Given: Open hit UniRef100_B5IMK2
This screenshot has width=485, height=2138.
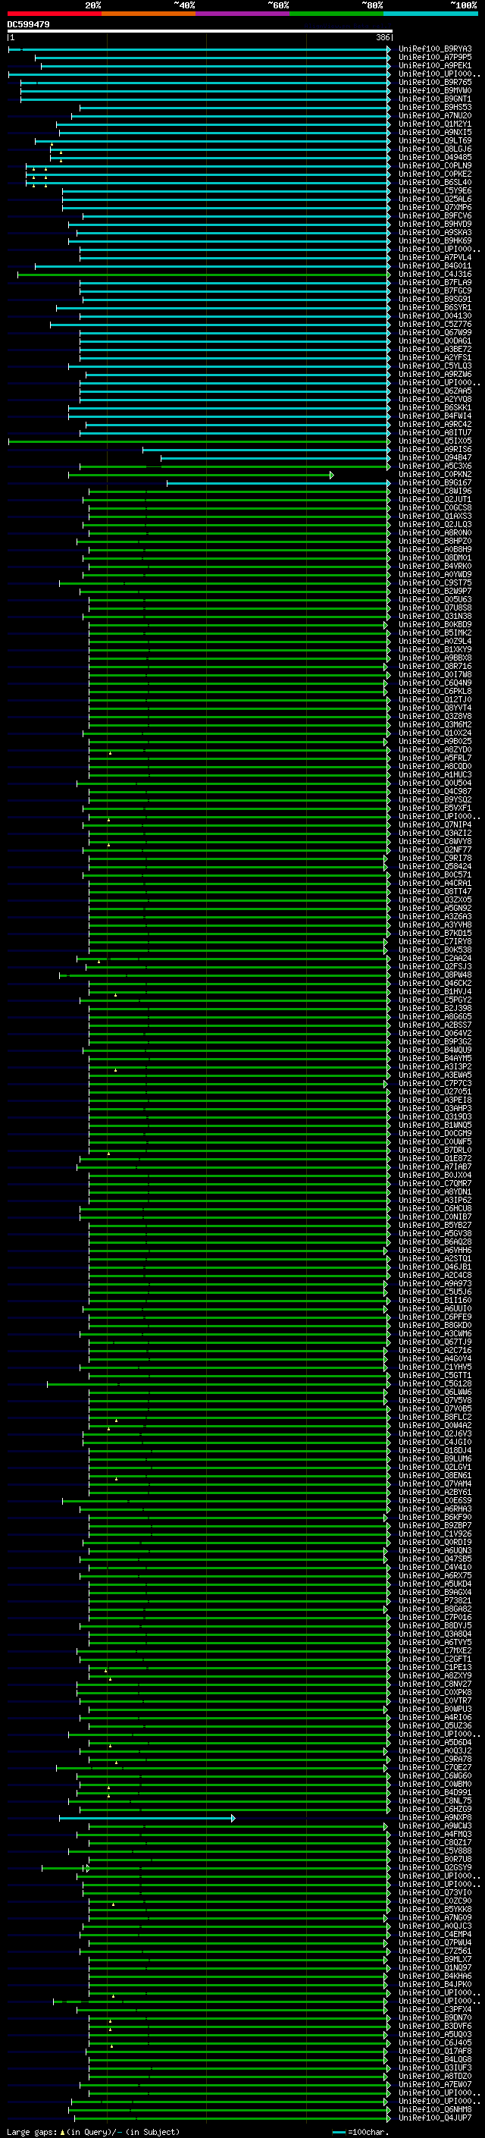Looking at the screenshot, I should coord(434,633).
